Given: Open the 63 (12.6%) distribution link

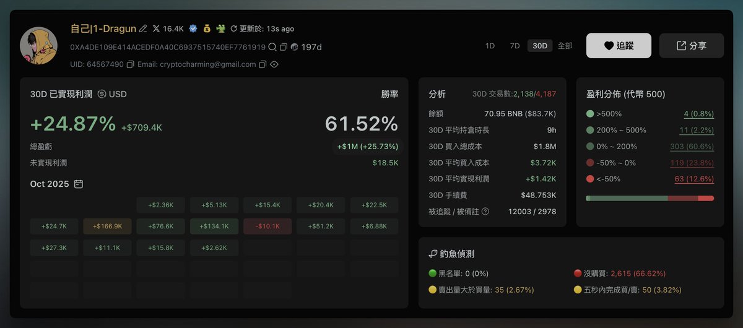Looking at the screenshot, I should pos(694,179).
